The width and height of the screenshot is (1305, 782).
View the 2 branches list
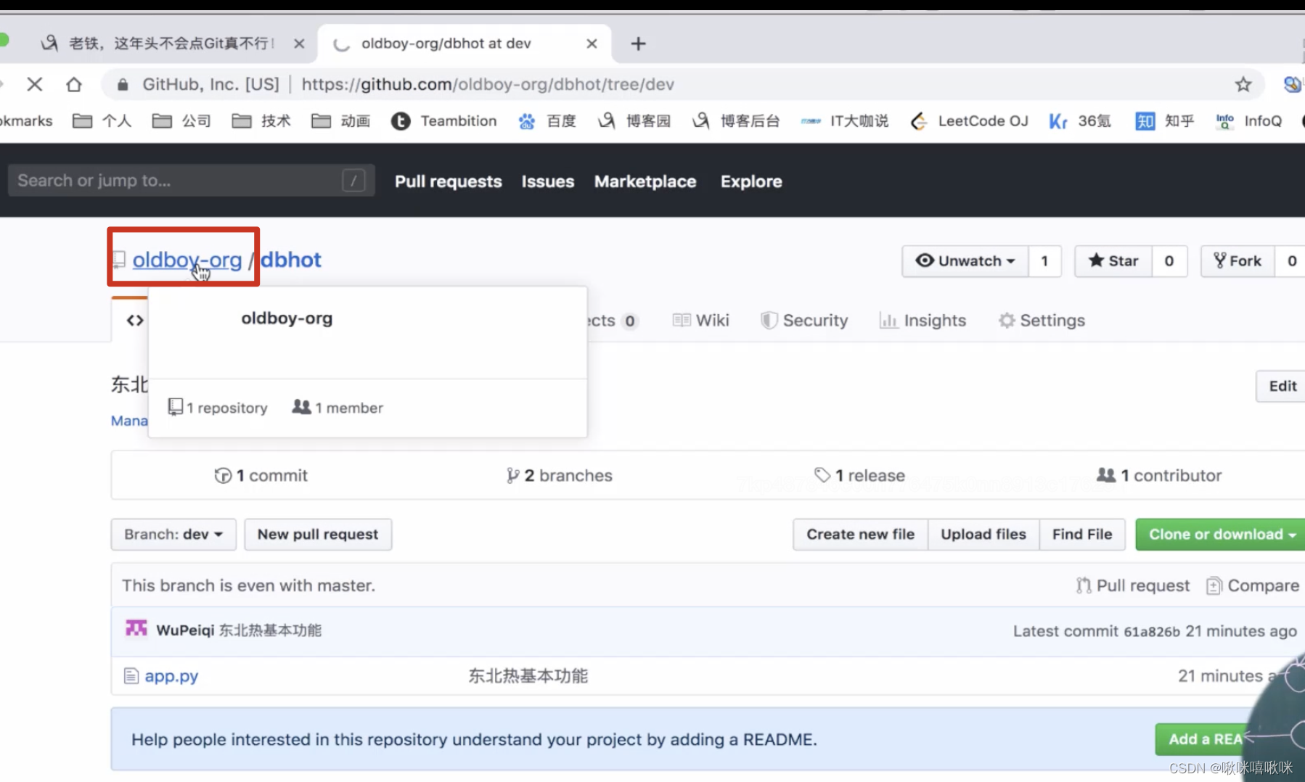(560, 476)
